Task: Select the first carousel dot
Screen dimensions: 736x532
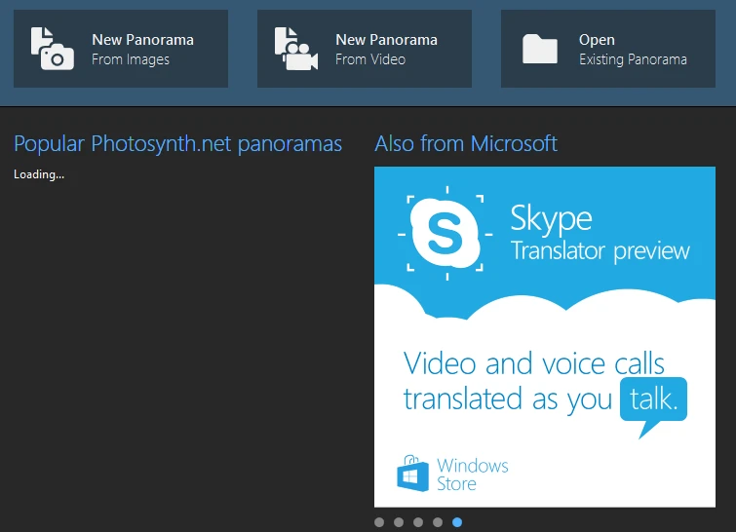Action: (379, 522)
